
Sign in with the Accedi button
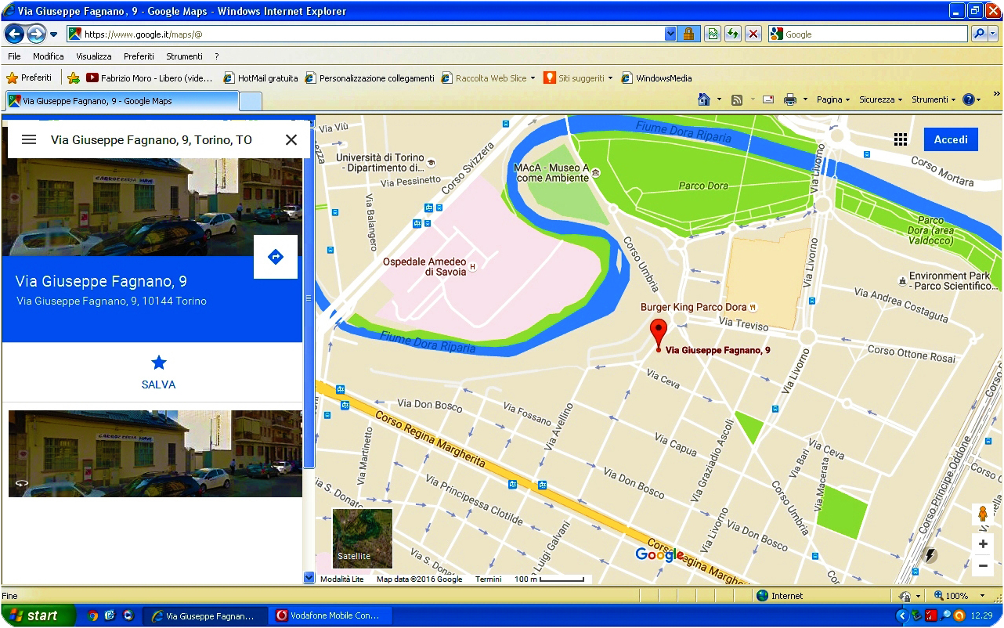951,139
